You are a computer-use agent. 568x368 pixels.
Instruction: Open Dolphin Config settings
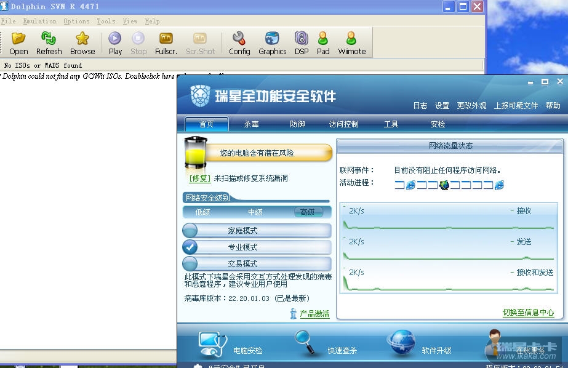[x=239, y=44]
